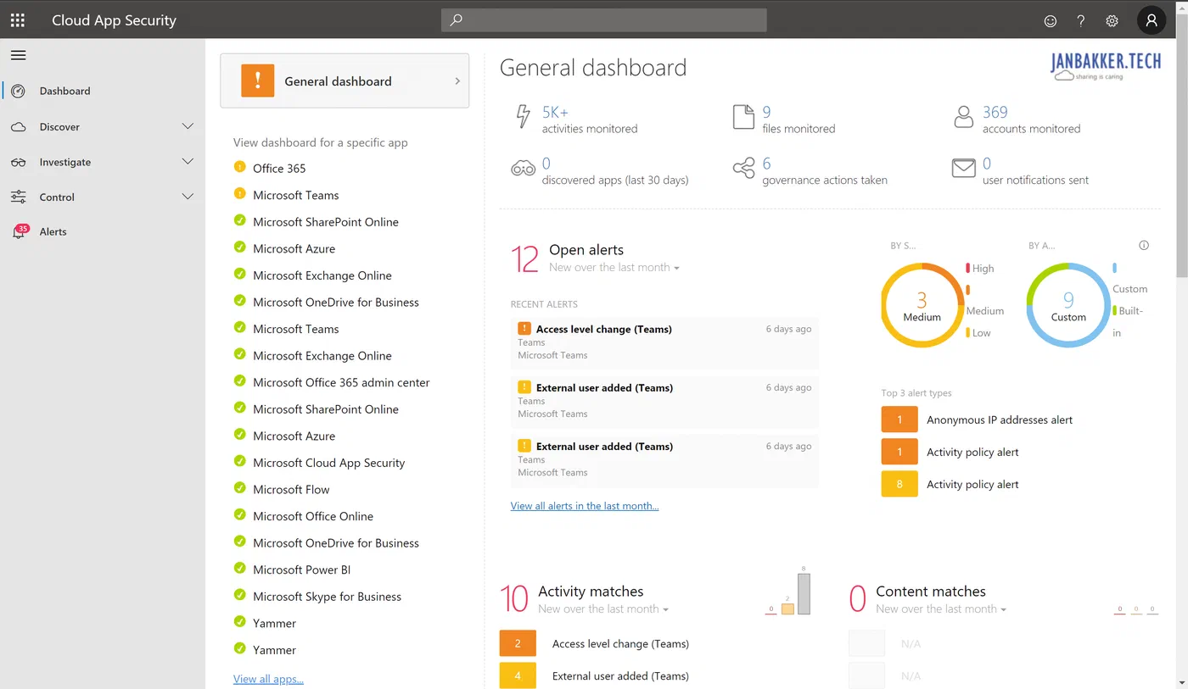
Task: Click the Microsoft Power BI row
Action: (302, 570)
